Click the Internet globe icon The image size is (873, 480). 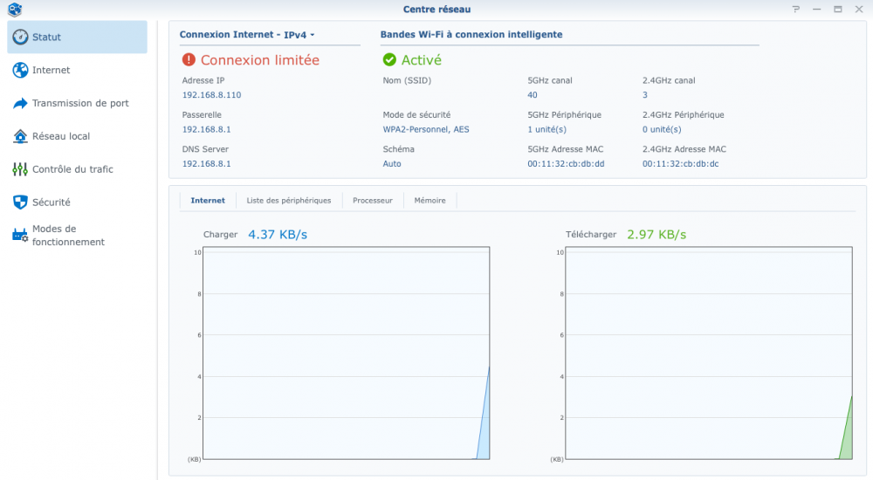(20, 70)
